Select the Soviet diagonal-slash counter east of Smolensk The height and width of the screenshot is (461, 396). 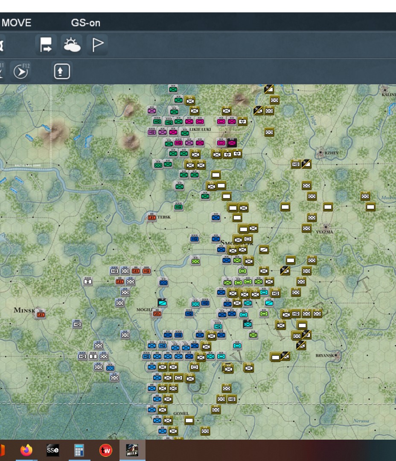(264, 250)
